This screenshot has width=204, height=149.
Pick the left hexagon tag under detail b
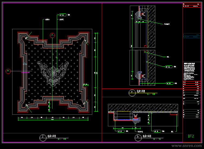click(x=121, y=131)
